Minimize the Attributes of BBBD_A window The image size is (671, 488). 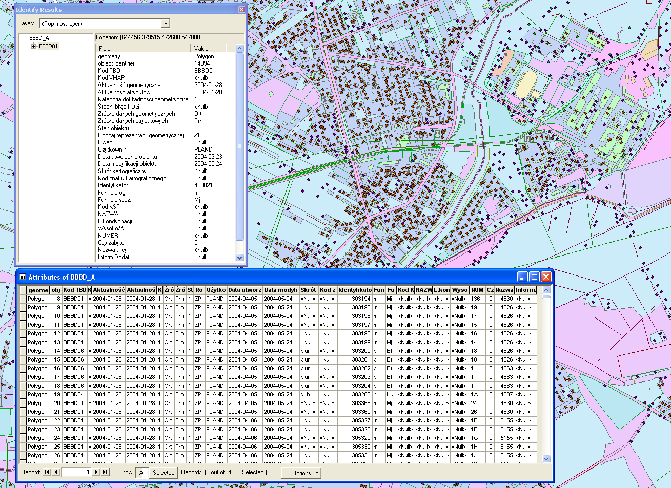pyautogui.click(x=523, y=277)
